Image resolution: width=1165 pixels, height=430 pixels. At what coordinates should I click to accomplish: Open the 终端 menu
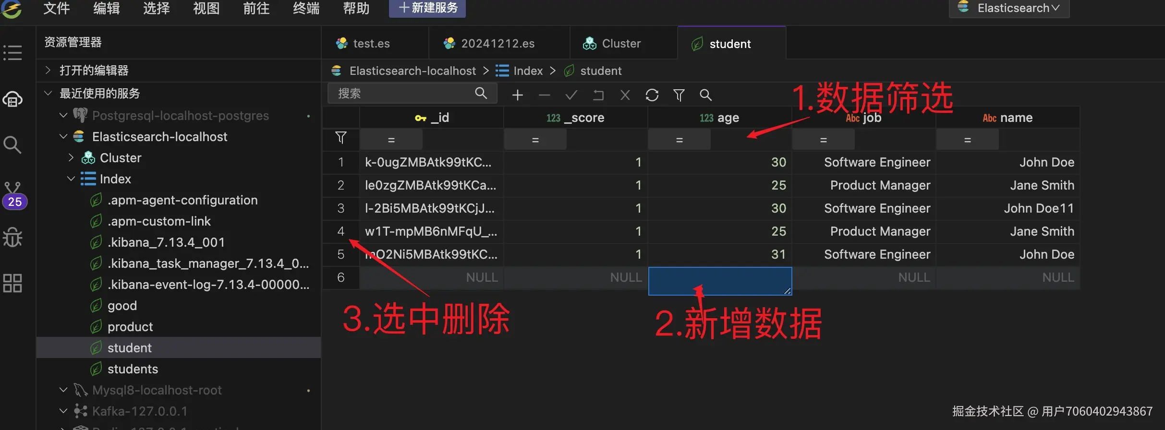tap(306, 8)
